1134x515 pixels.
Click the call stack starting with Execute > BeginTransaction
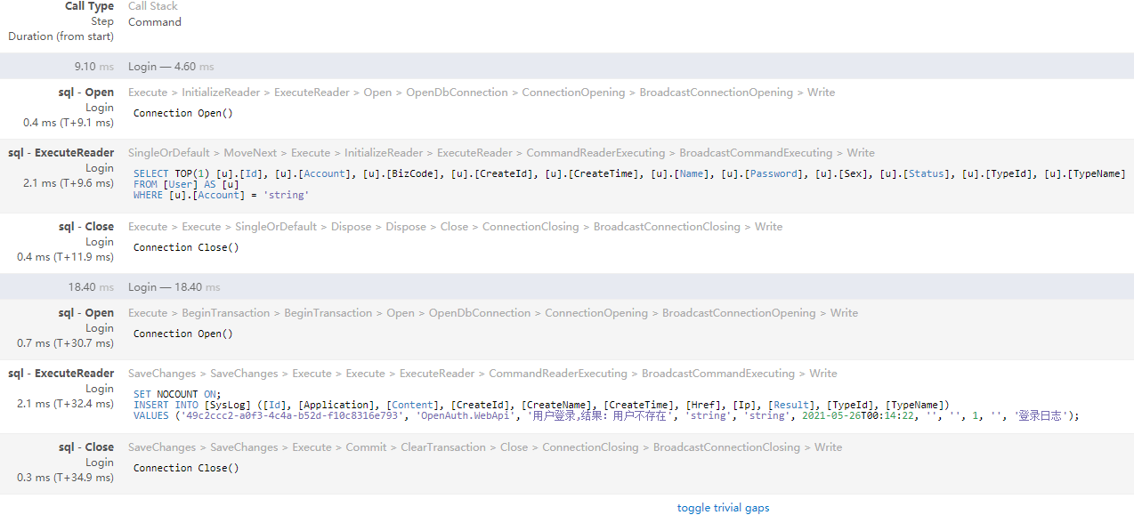[493, 313]
